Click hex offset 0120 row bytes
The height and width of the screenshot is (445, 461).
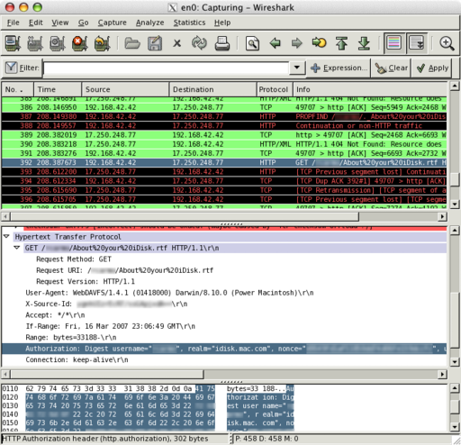(120, 397)
